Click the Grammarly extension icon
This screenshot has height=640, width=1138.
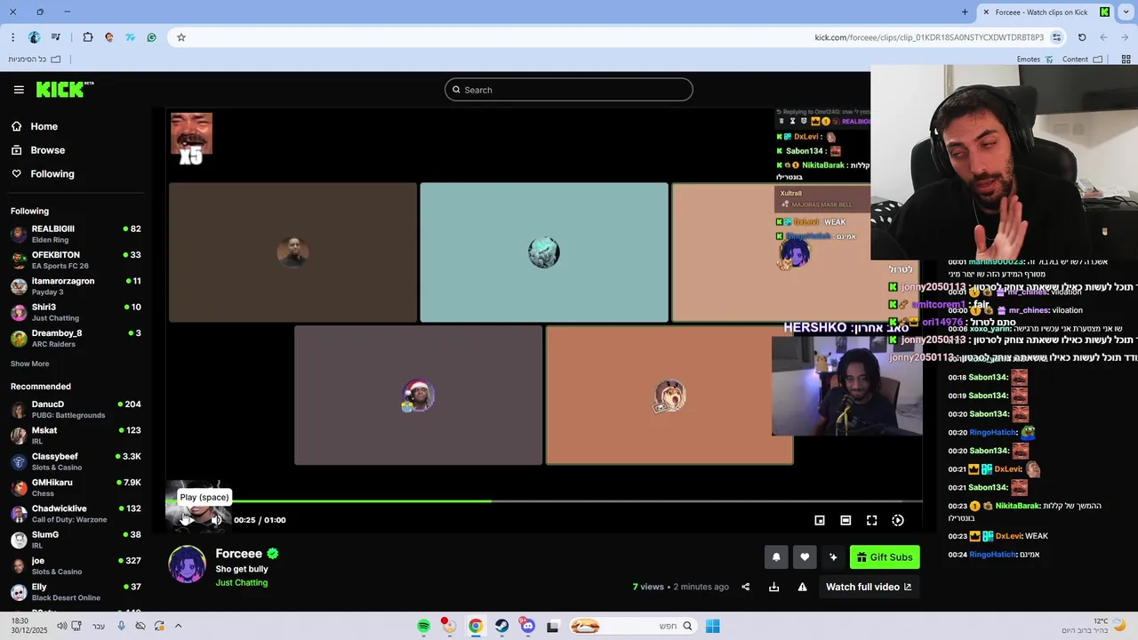152,37
